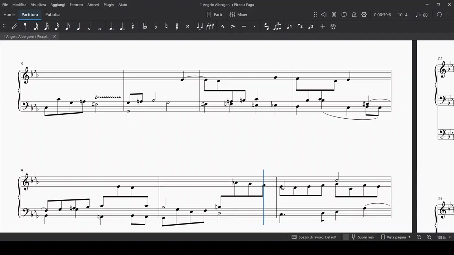454x255 pixels.
Task: Toggle flat accidental
Action: 155,26
